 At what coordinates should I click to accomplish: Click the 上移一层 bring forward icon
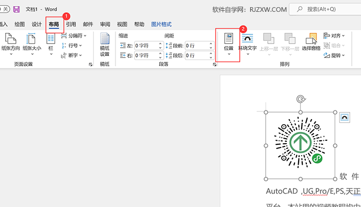269,39
